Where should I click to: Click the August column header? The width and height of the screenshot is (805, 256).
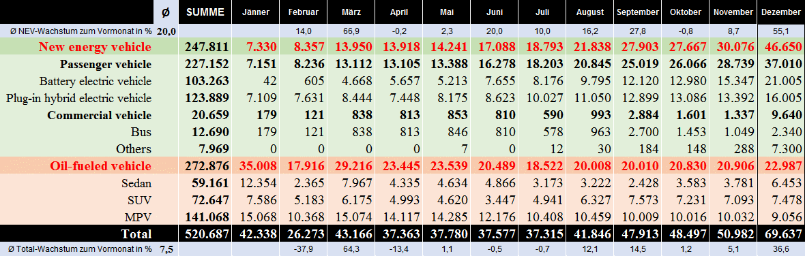coord(590,12)
